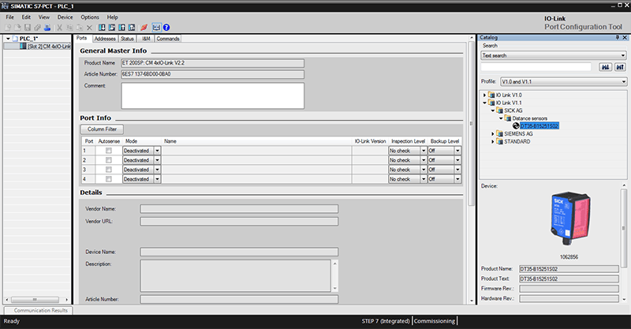Image resolution: width=631 pixels, height=329 pixels.
Task: Click the Paste toolbar icon
Action: 80,28
